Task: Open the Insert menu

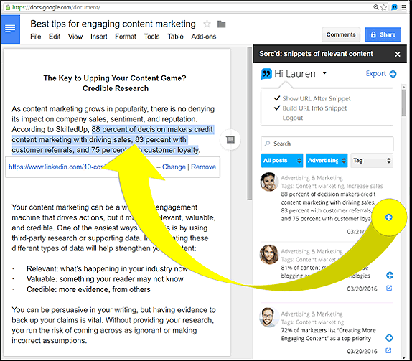Action: click(x=99, y=37)
